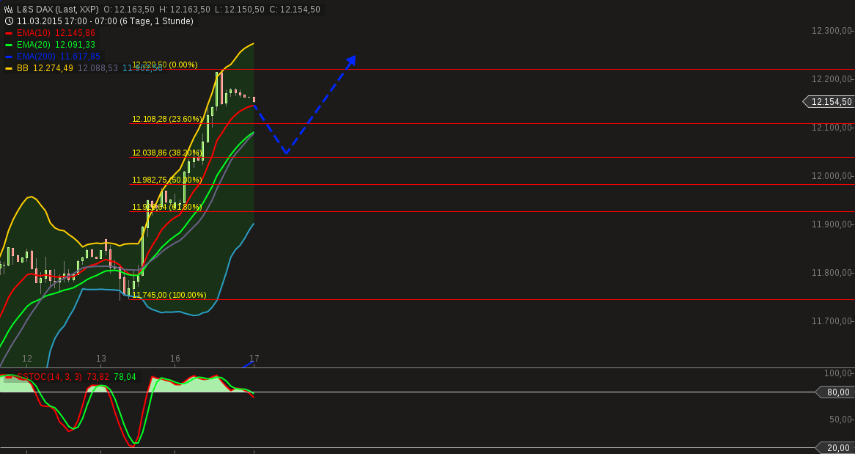
Task: Click the 11.900,00 price axis label
Action: pyautogui.click(x=832, y=224)
